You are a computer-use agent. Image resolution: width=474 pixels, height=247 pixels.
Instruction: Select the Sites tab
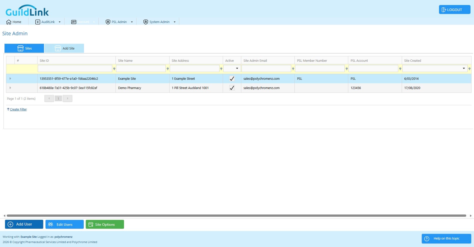click(24, 48)
